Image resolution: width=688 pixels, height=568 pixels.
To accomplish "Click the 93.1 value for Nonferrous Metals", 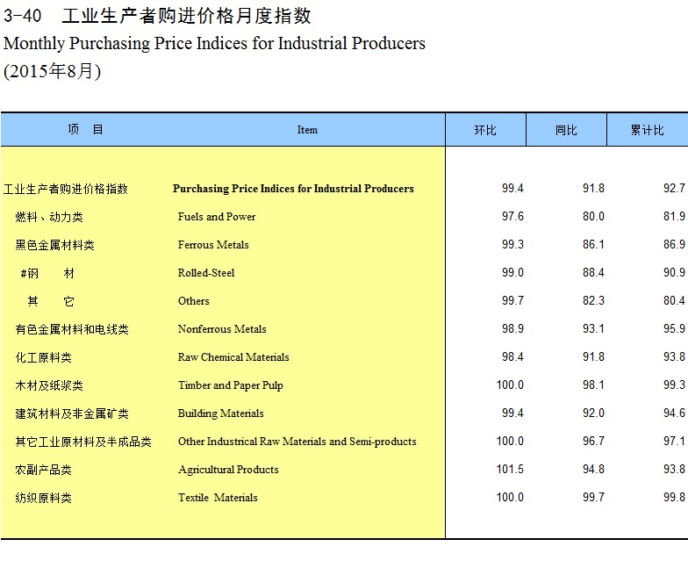I will coord(593,328).
